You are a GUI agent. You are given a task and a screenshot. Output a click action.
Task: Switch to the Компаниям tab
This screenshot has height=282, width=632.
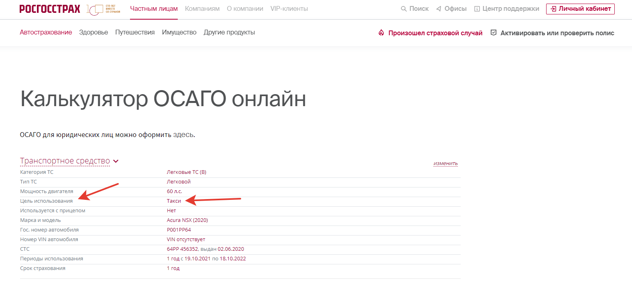202,9
